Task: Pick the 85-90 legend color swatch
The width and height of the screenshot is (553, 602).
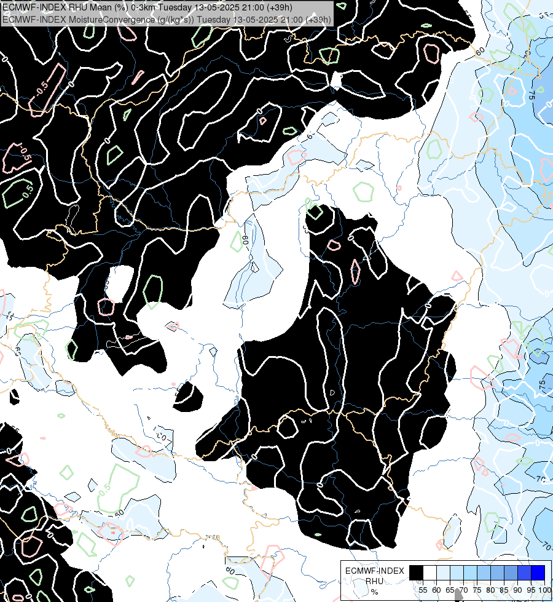Action: 511,572
